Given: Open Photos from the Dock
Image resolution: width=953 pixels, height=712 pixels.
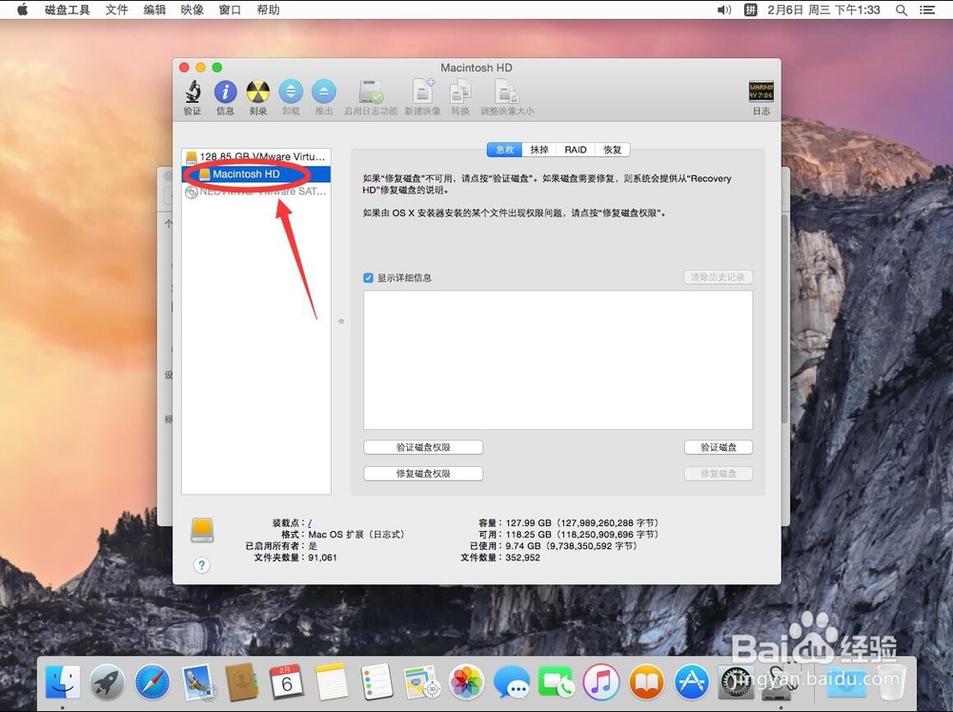Looking at the screenshot, I should (466, 681).
